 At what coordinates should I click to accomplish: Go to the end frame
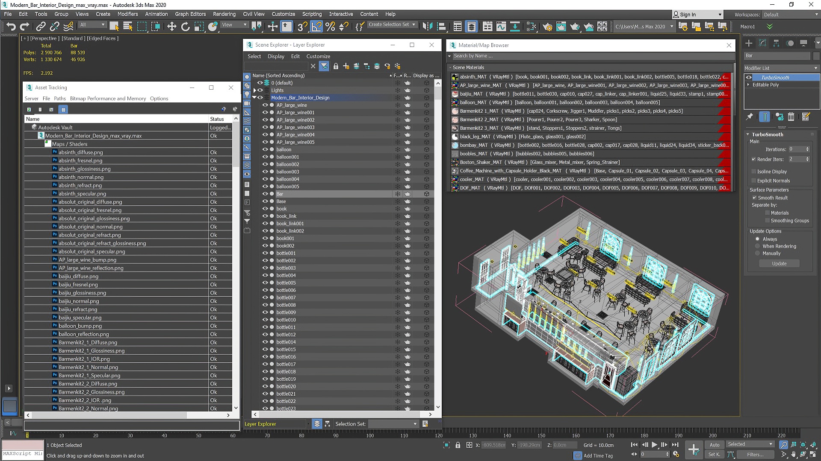(x=675, y=445)
